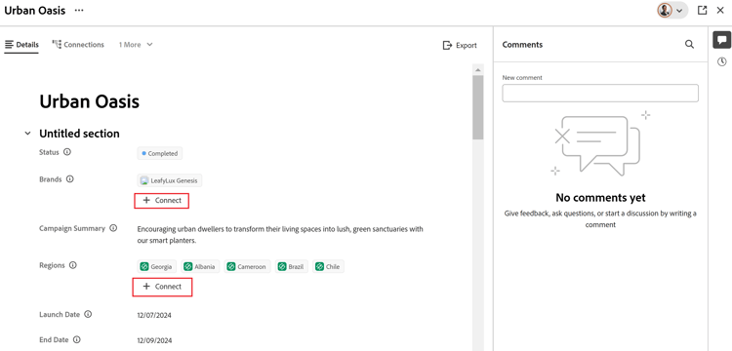Click Connect button under Brands

click(161, 201)
